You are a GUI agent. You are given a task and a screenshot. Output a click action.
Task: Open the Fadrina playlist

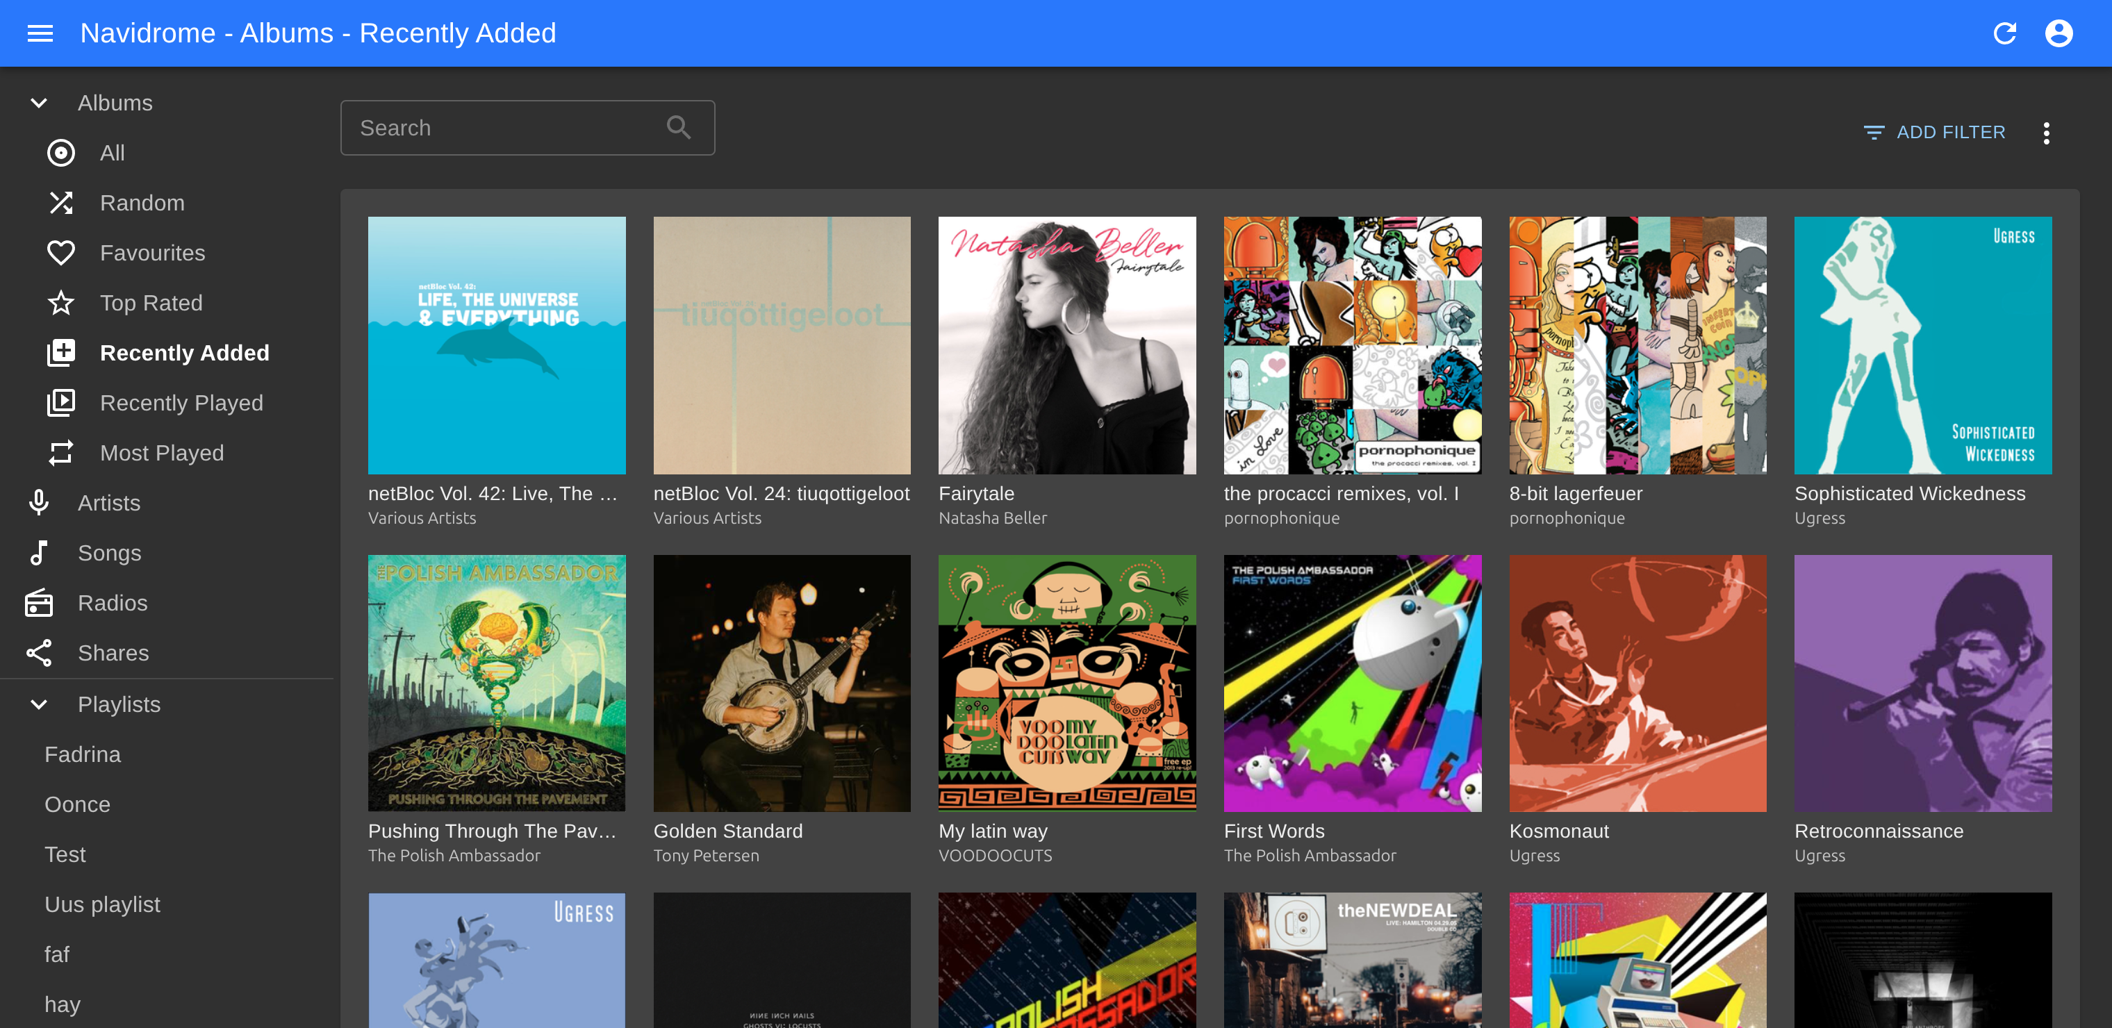click(82, 755)
